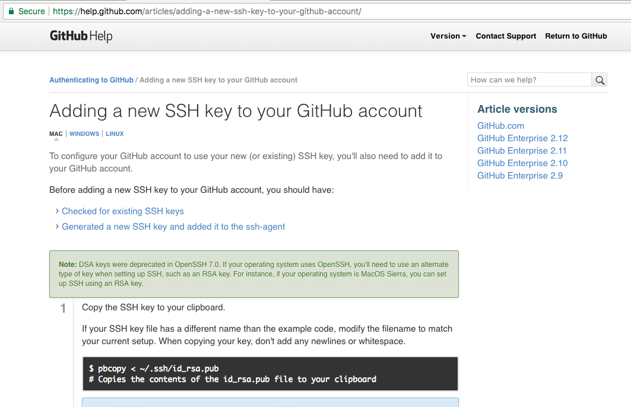Open the Version dropdown menu

448,36
